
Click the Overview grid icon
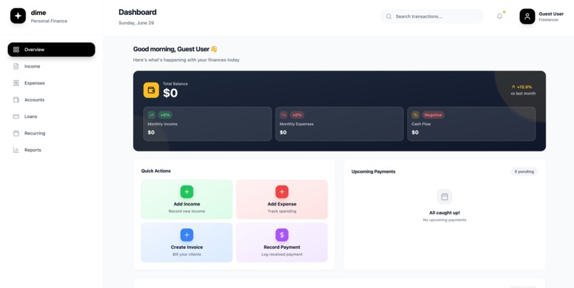(16, 49)
